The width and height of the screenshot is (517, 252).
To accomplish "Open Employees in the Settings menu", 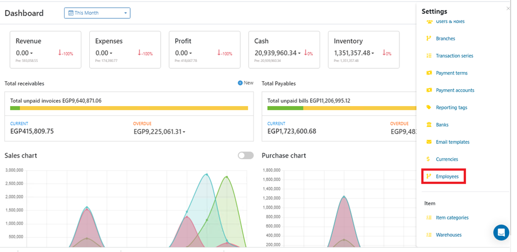I will [x=447, y=176].
